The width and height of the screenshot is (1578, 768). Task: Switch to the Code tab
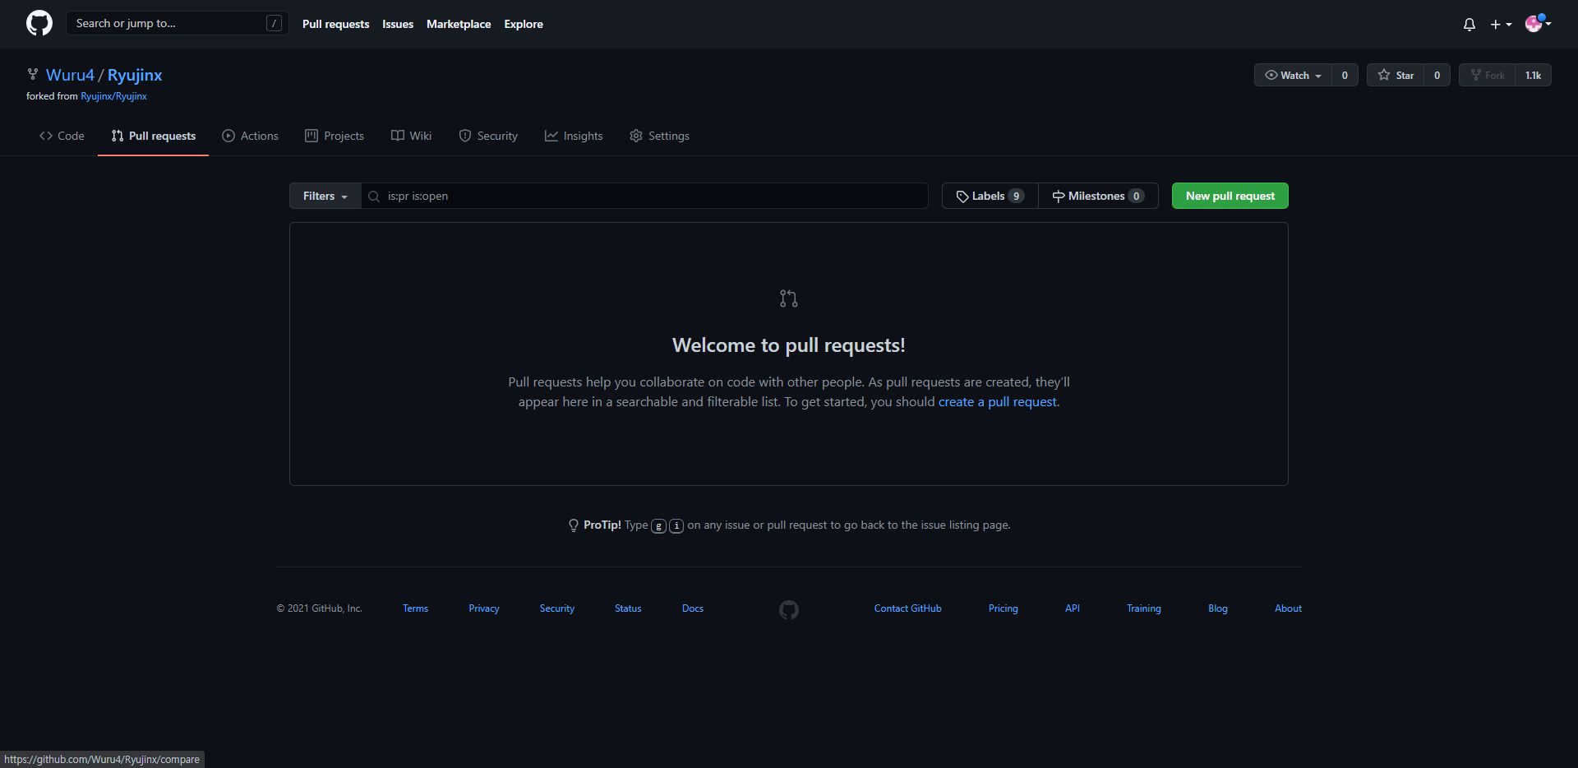[62, 136]
